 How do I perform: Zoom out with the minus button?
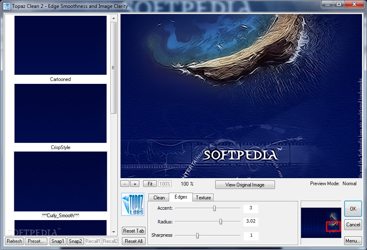click(125, 184)
